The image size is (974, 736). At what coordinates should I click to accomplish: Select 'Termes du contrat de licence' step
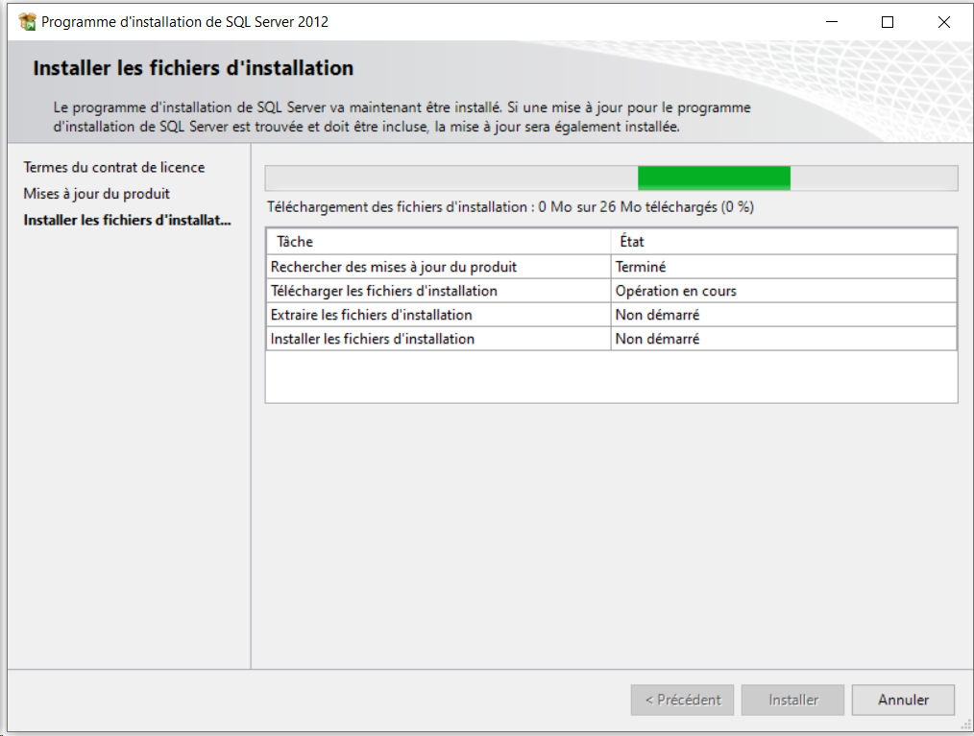coord(114,168)
